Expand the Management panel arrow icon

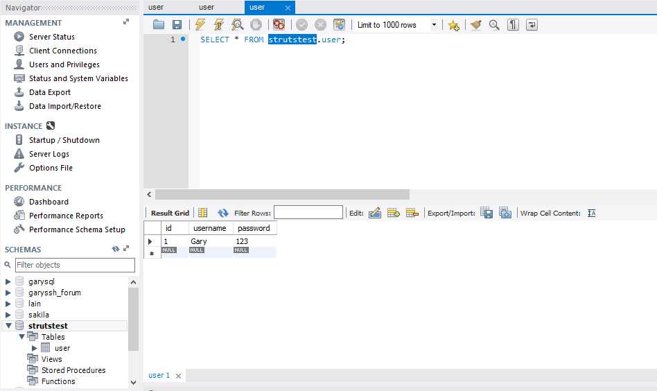(126, 21)
